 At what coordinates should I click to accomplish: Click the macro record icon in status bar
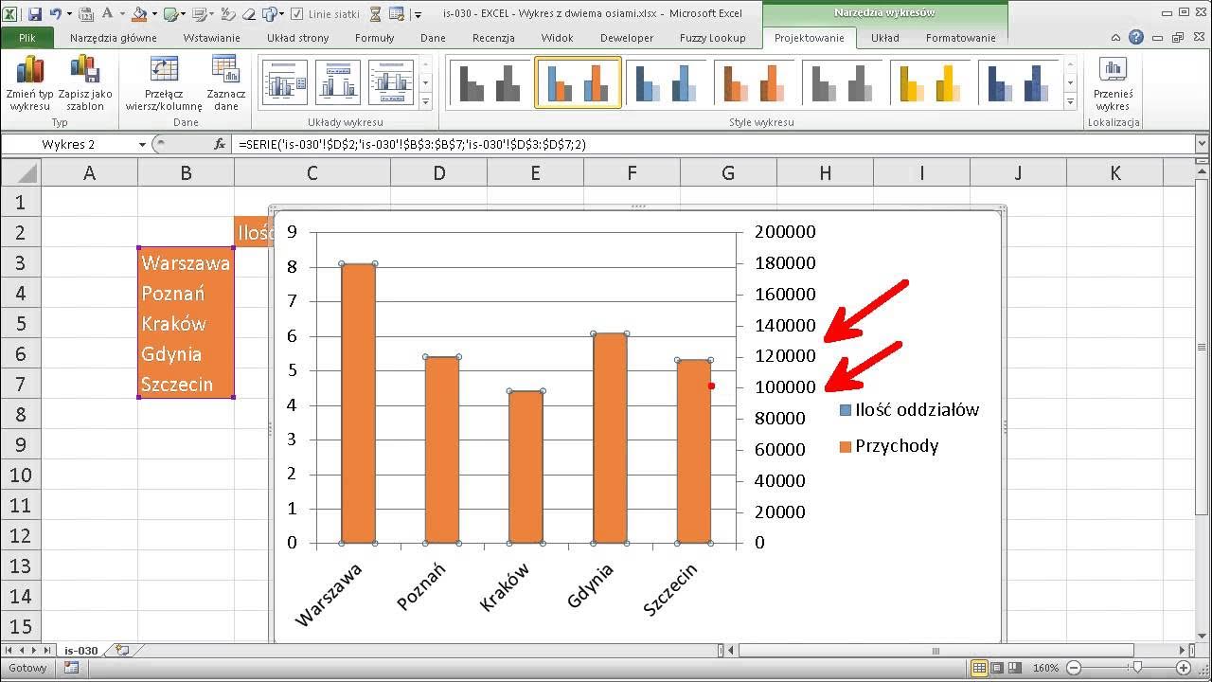coord(71,668)
